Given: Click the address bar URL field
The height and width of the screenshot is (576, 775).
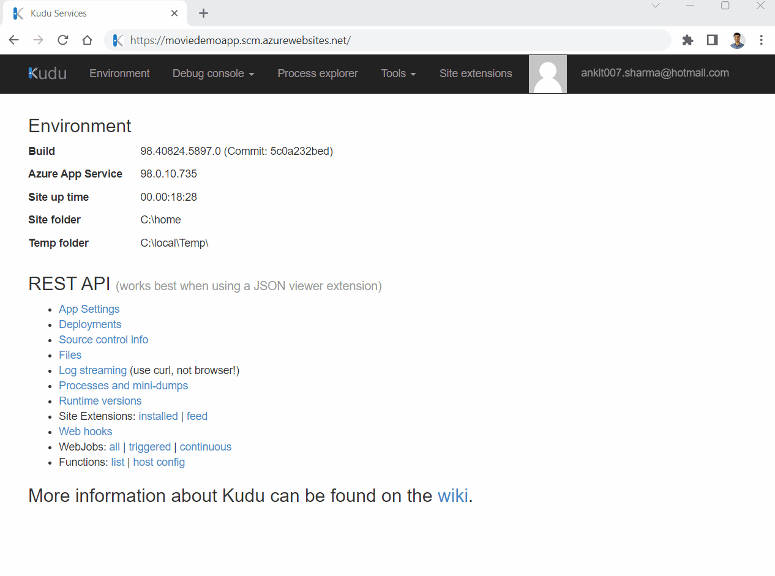Looking at the screenshot, I should pos(388,40).
